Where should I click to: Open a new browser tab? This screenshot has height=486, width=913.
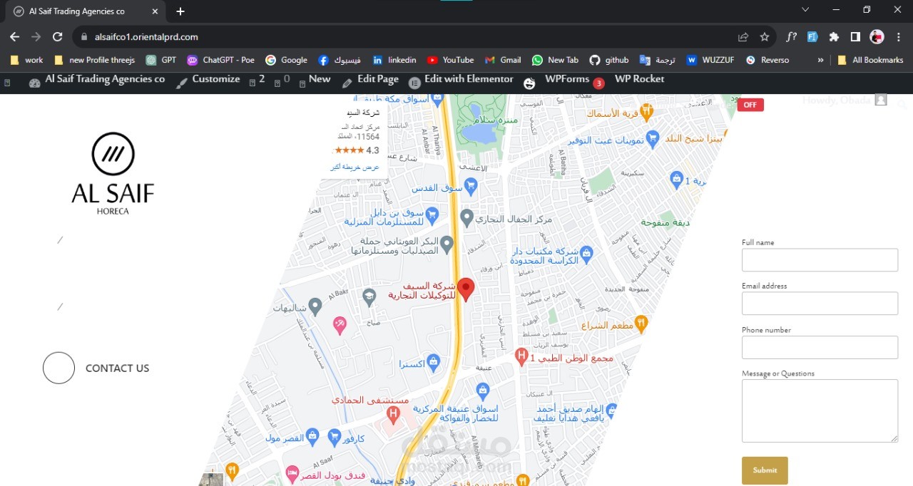[180, 11]
